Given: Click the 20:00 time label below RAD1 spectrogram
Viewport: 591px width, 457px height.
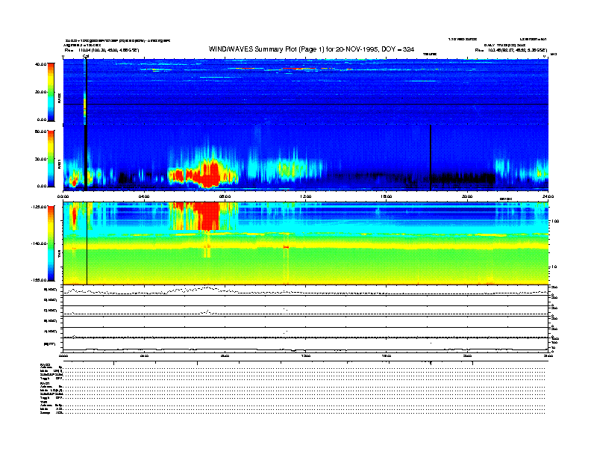Looking at the screenshot, I should click(x=467, y=196).
